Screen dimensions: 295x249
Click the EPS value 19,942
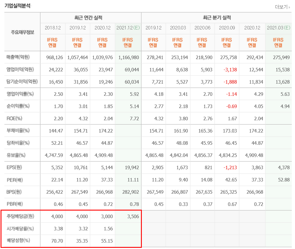(x=132, y=167)
